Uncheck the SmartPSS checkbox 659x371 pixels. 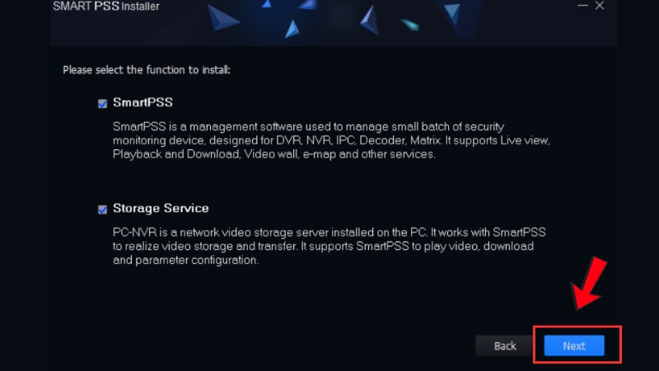point(102,104)
